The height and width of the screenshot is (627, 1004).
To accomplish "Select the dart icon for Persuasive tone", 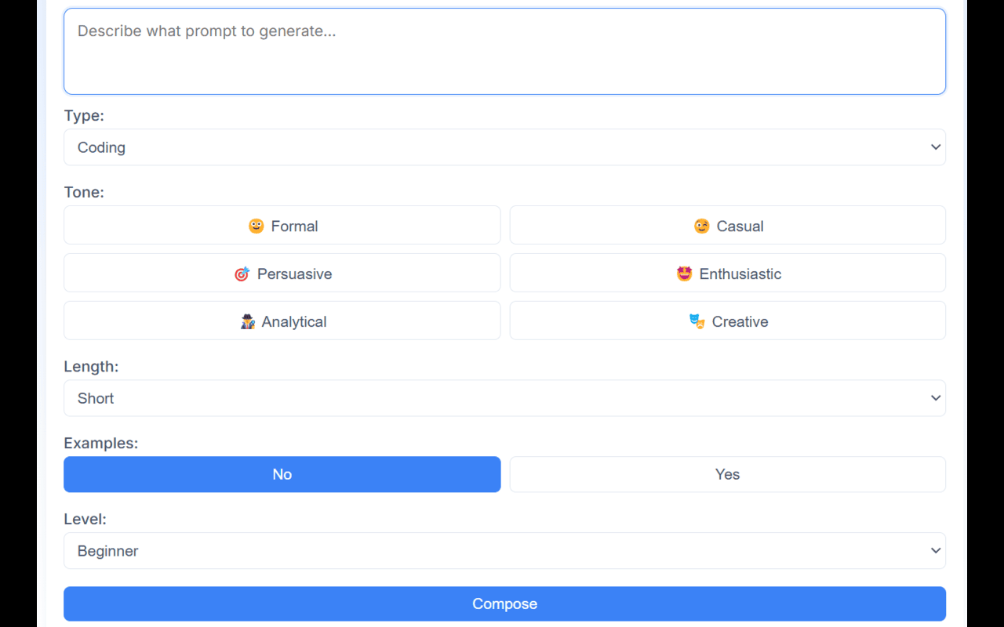I will 242,274.
